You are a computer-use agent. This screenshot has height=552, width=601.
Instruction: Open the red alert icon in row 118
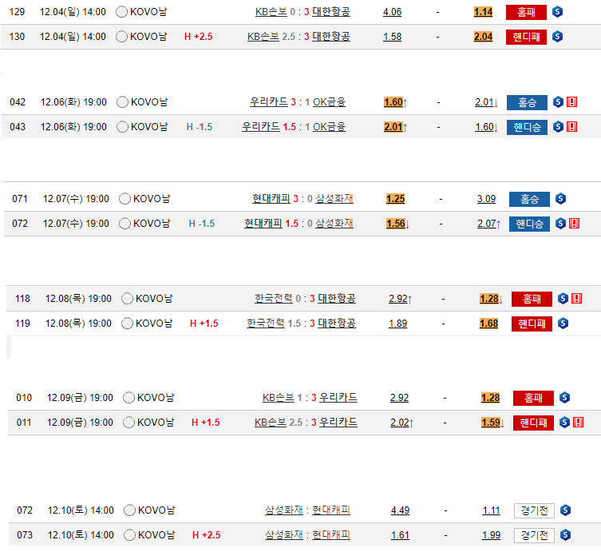(576, 299)
